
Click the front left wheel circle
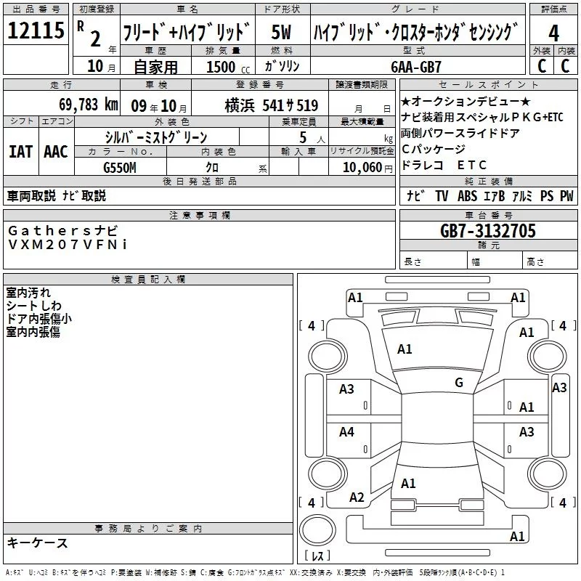coord(328,357)
